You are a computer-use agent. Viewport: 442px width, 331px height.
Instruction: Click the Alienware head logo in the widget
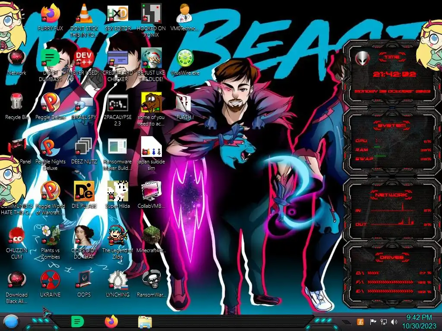click(362, 58)
